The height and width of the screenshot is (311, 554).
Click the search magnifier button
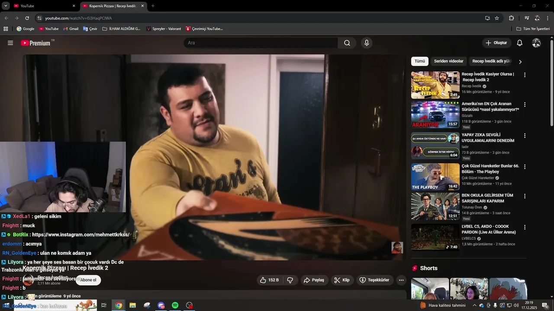pos(347,43)
